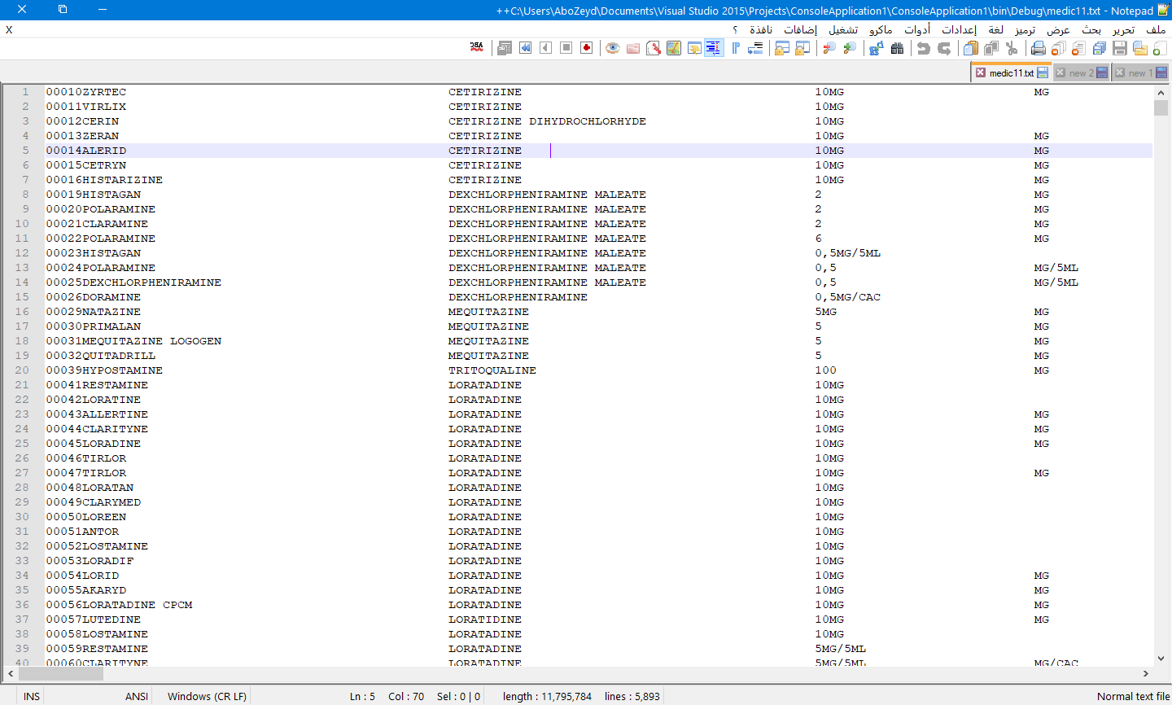Click the Find binoculars icon
The image size is (1172, 705).
point(897,49)
